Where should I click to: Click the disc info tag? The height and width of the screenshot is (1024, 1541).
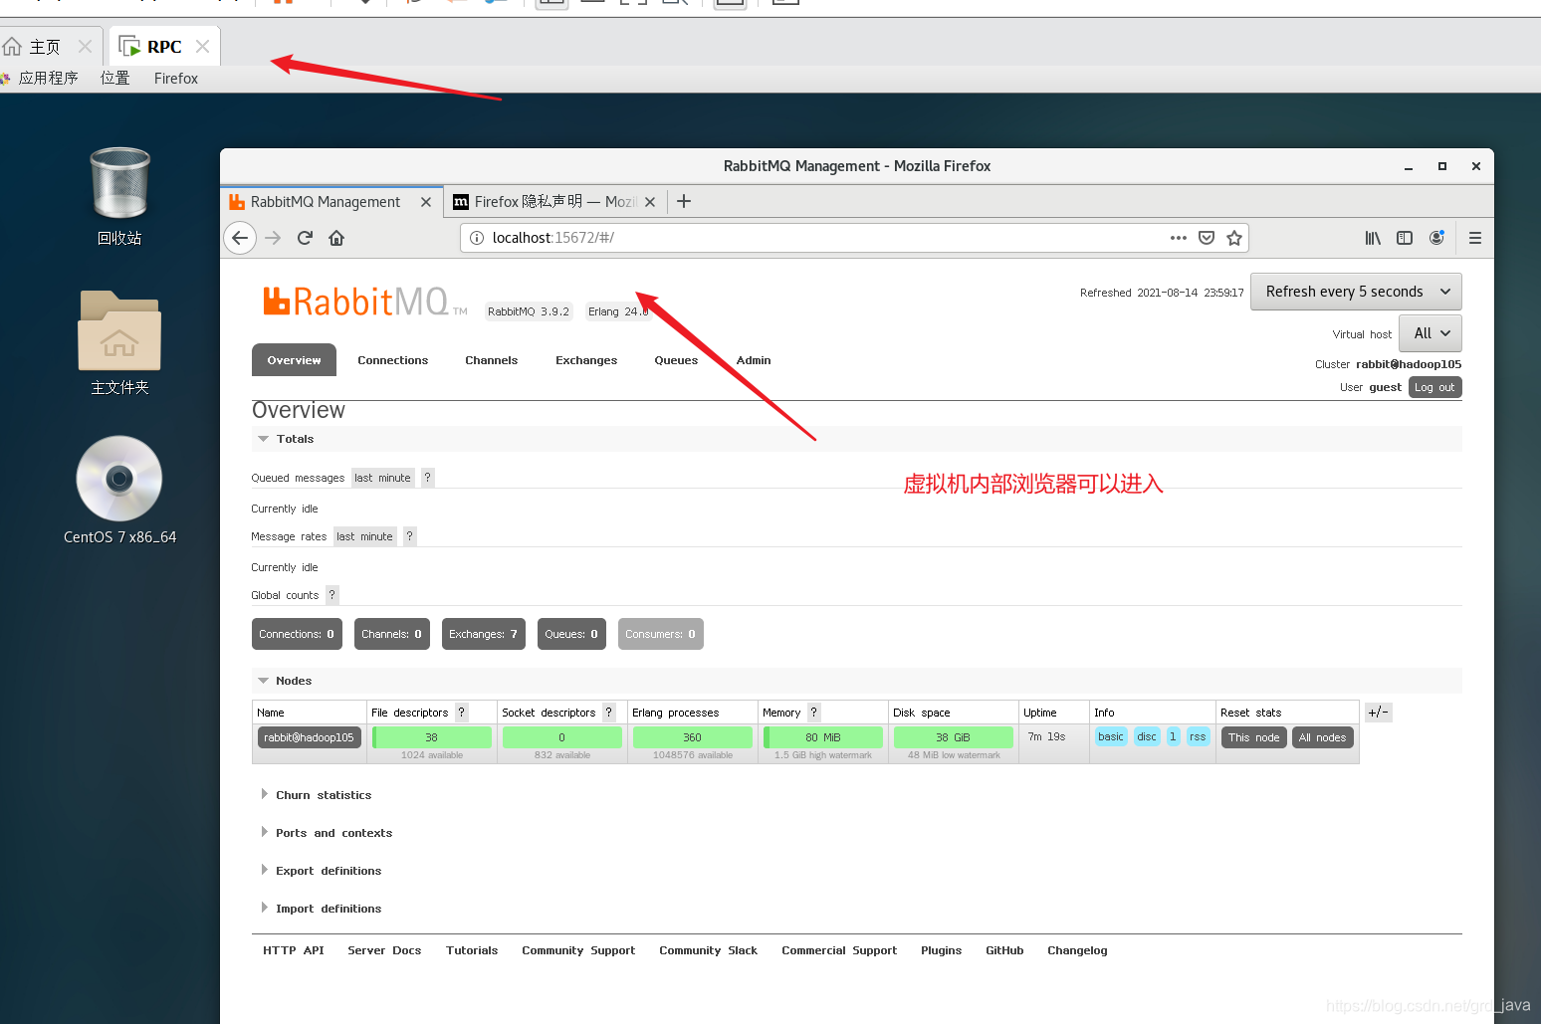[x=1147, y=736]
